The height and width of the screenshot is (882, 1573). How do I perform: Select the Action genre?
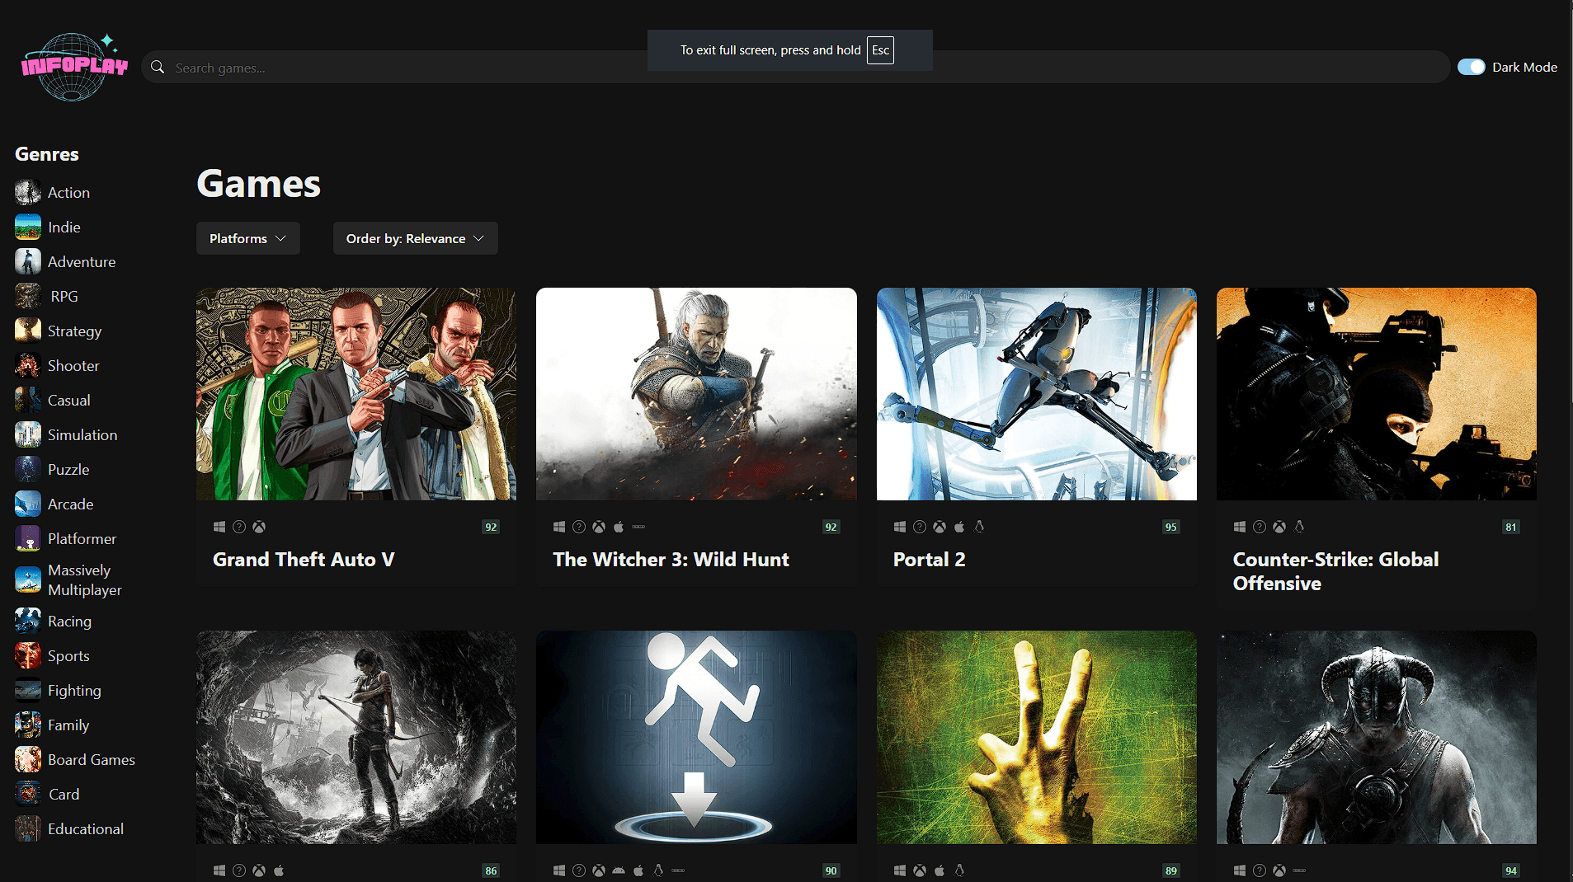coord(68,192)
